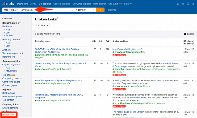Open the user account profile icon
Screen dimensions: 197x118
pyautogui.click(x=193, y=4)
